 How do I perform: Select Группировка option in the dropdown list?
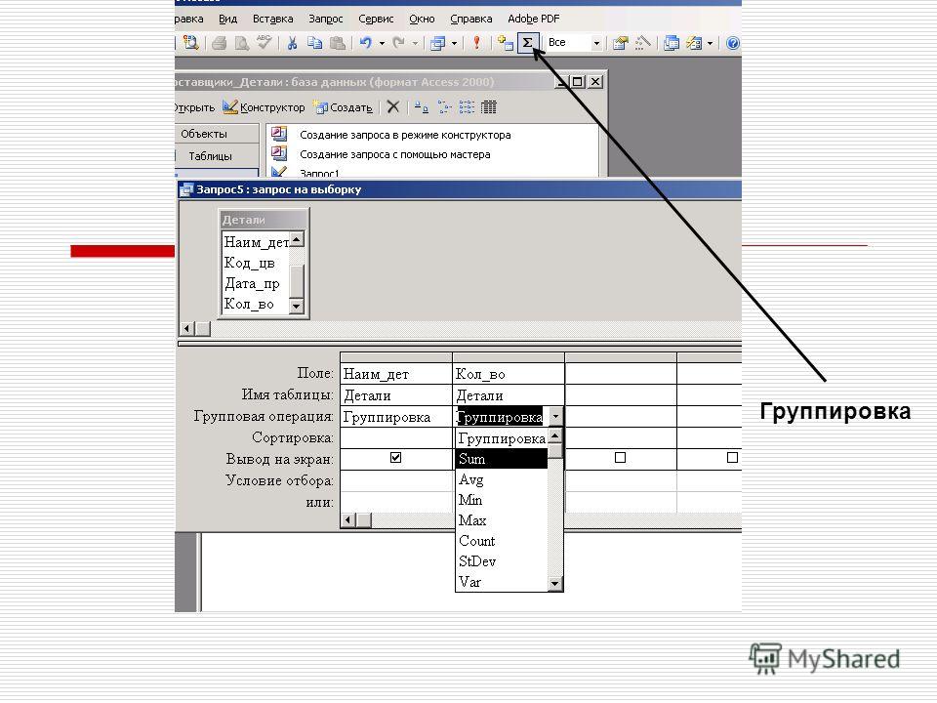[502, 438]
